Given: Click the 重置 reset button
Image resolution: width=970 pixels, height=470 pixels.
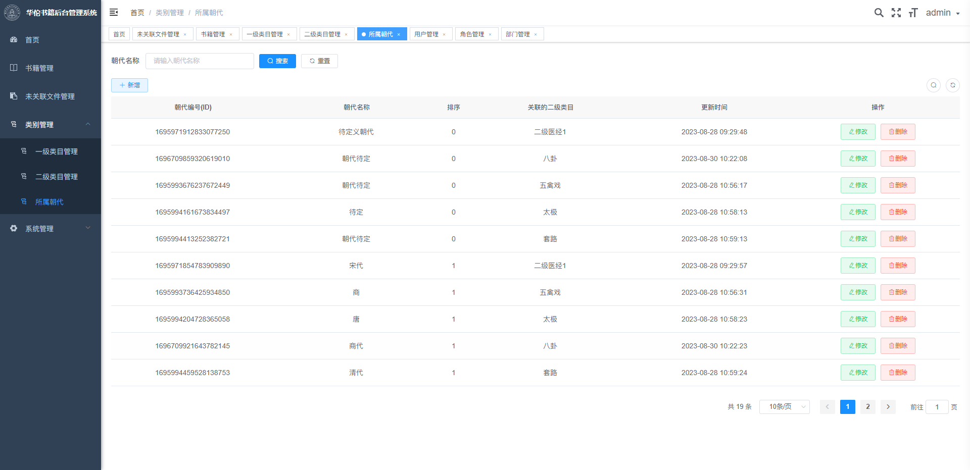Looking at the screenshot, I should 319,61.
